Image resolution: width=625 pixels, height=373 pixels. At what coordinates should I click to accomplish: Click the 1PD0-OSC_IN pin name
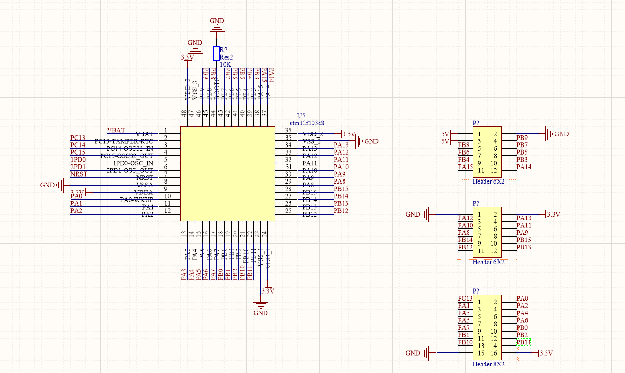[133, 163]
